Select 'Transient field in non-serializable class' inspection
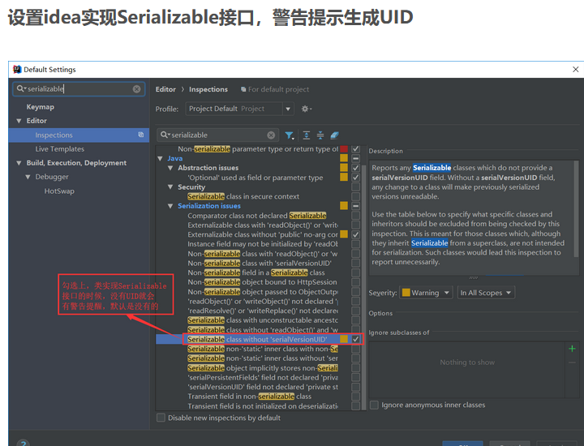Viewport: 584px width, 446px height. [x=250, y=397]
